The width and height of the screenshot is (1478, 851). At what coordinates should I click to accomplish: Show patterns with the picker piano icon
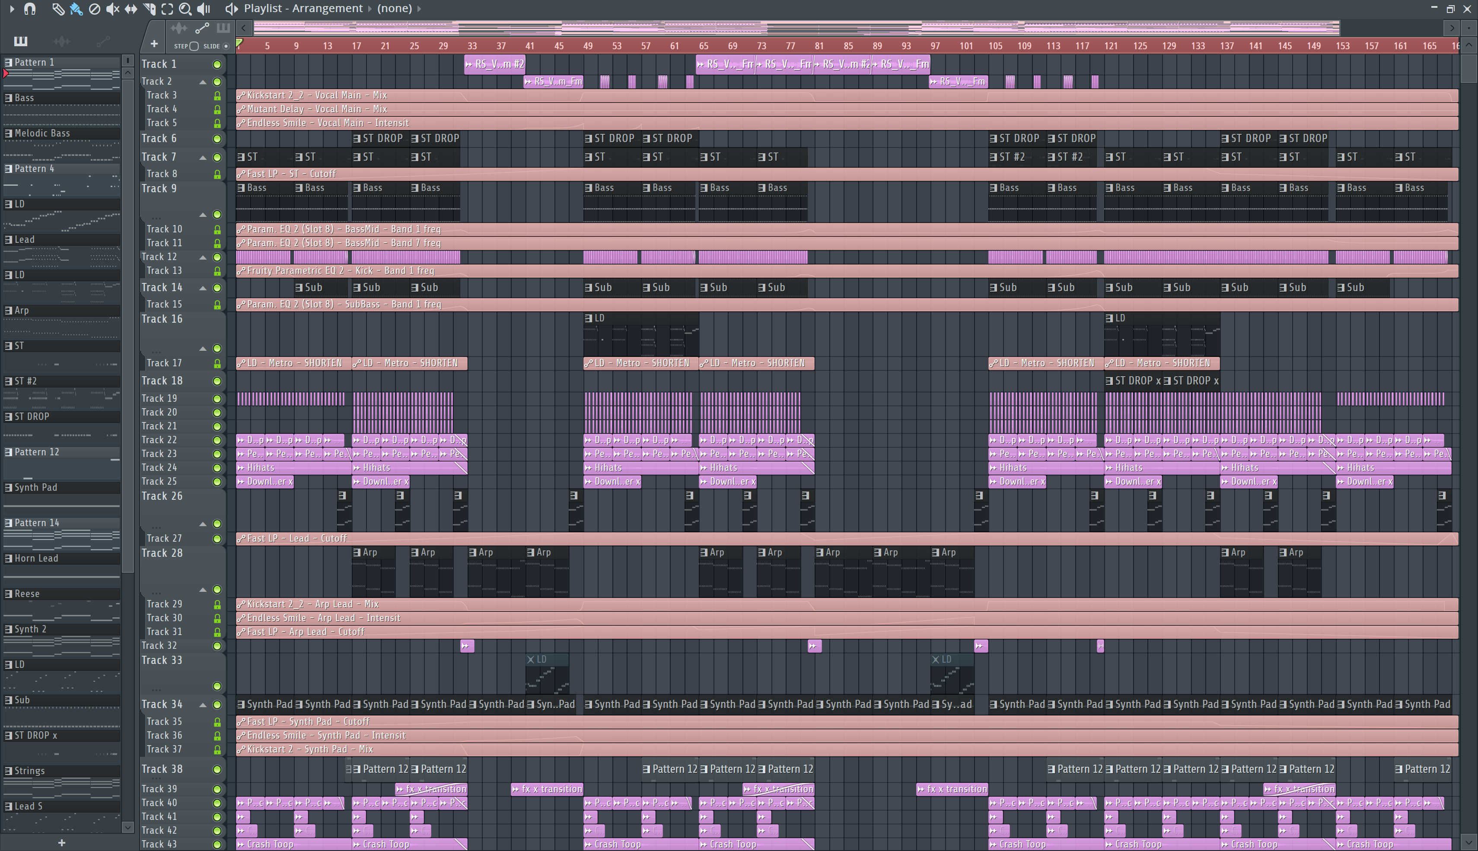20,41
